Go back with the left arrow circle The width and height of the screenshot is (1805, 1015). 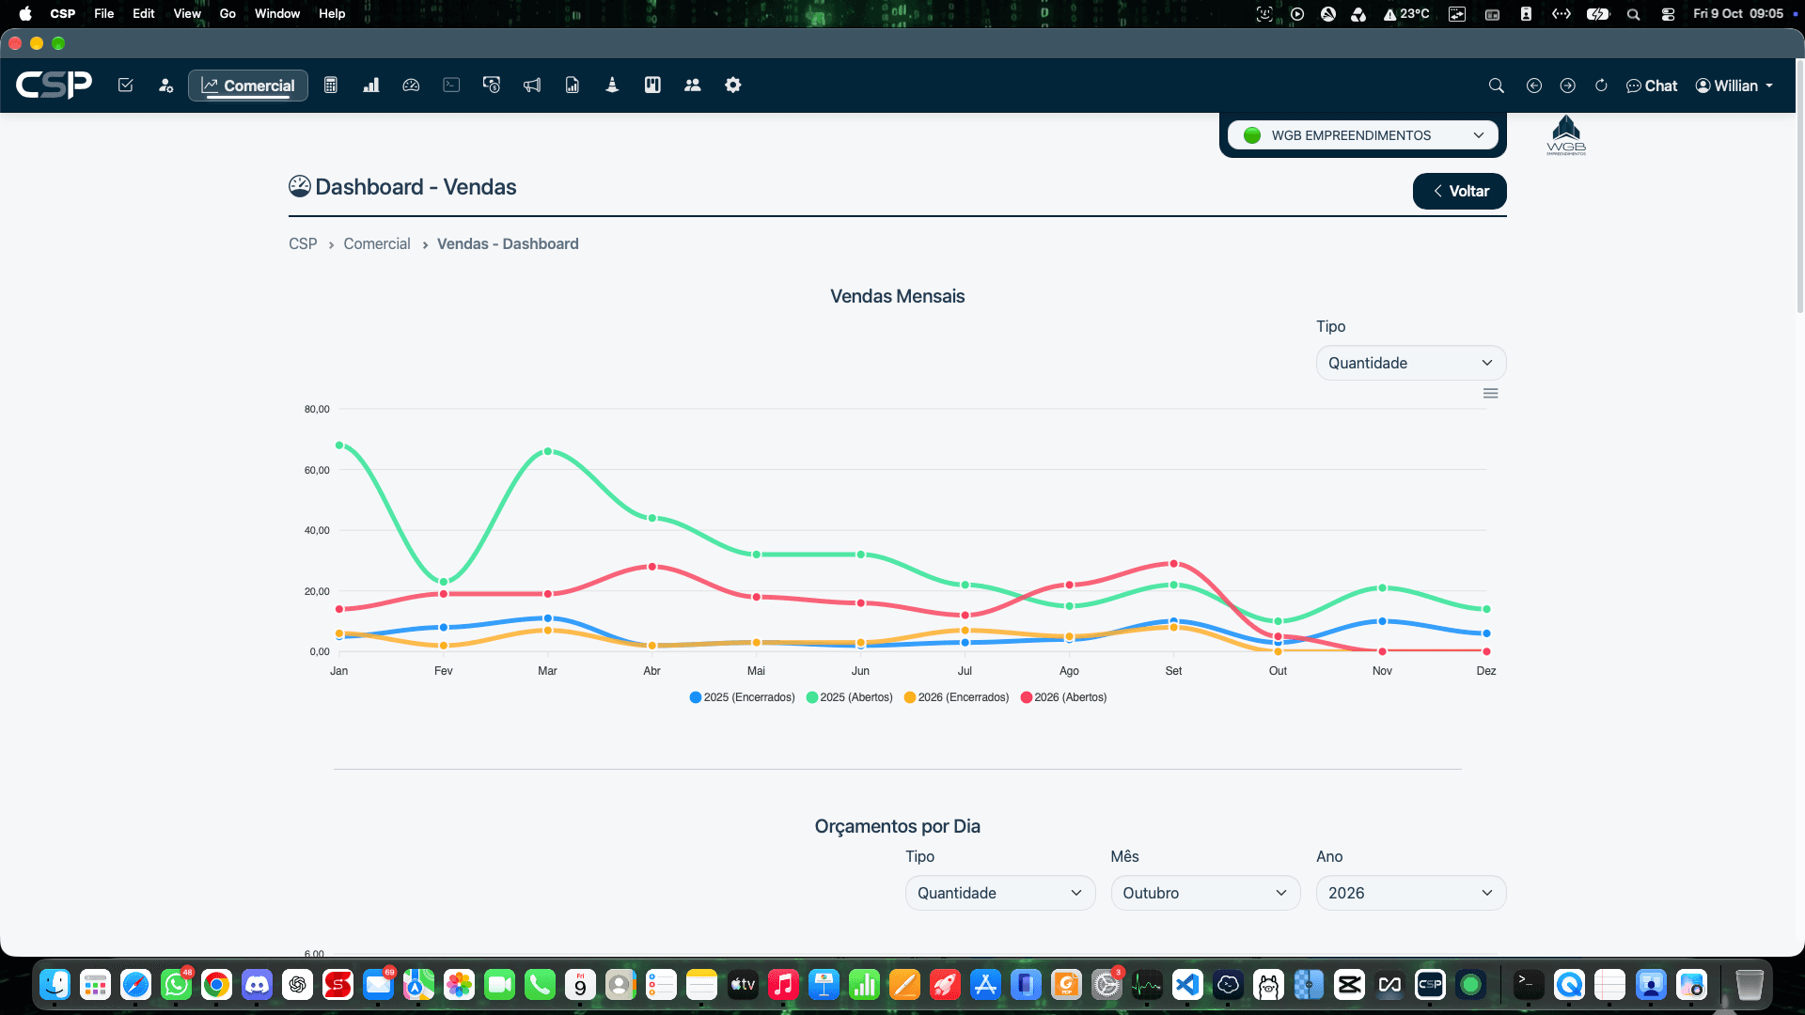[1534, 86]
